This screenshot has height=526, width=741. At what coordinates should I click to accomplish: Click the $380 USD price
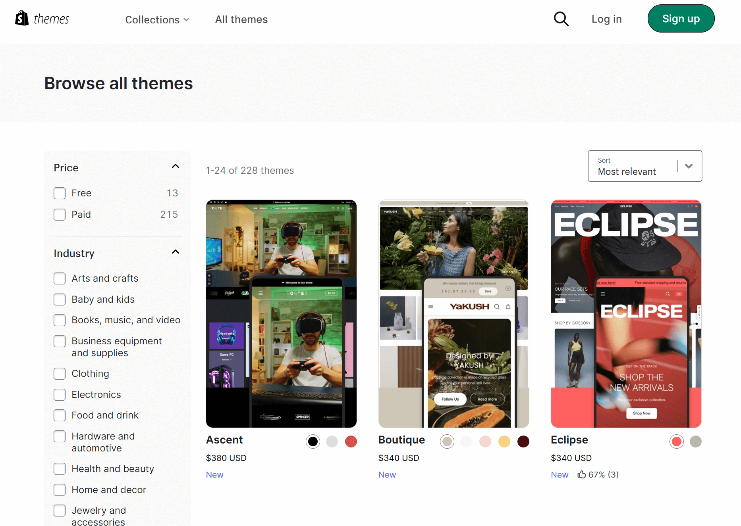tap(226, 458)
